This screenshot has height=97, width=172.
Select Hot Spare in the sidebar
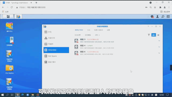pos(56,56)
